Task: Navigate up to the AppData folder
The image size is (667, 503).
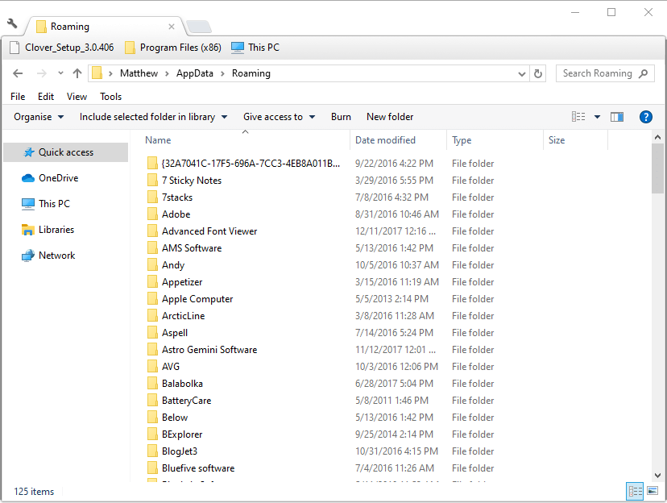Action: 77,73
